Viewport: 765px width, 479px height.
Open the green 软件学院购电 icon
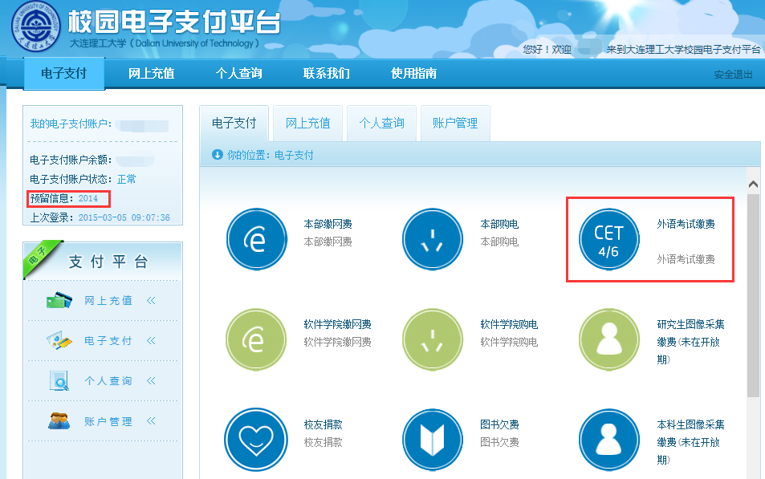tap(433, 339)
